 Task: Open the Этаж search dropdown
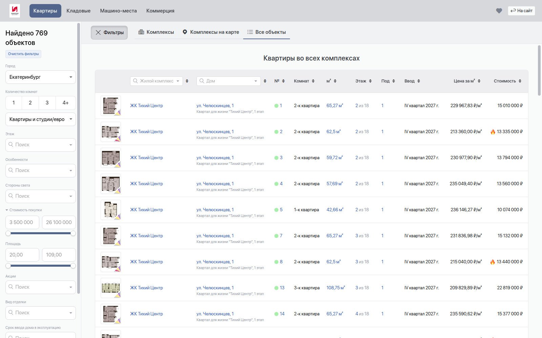click(x=41, y=145)
